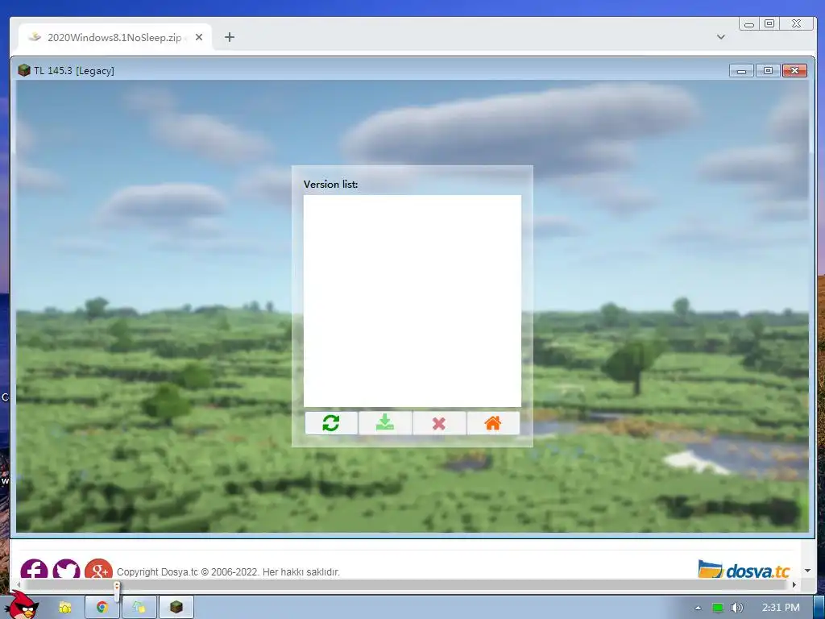Viewport: 825px width, 619px height.
Task: Click the Copyright Dosya.tc footer text
Action: click(228, 572)
